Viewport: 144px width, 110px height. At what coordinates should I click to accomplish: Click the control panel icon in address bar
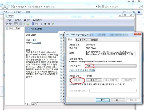(14, 7)
